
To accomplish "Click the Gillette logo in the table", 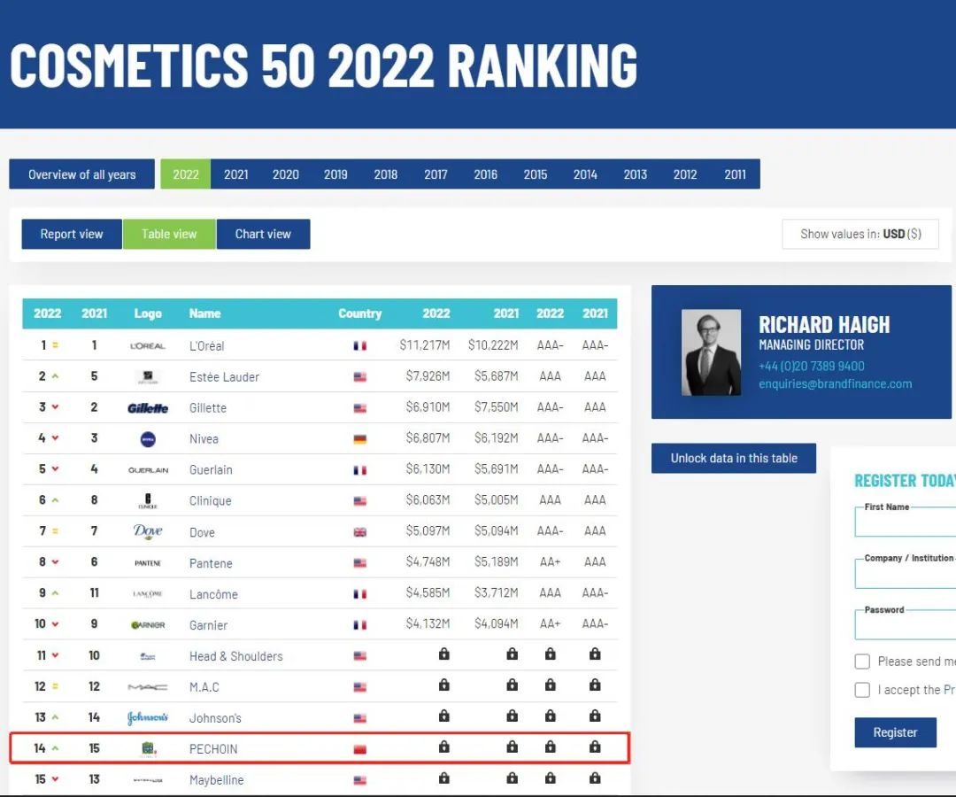I will (148, 408).
